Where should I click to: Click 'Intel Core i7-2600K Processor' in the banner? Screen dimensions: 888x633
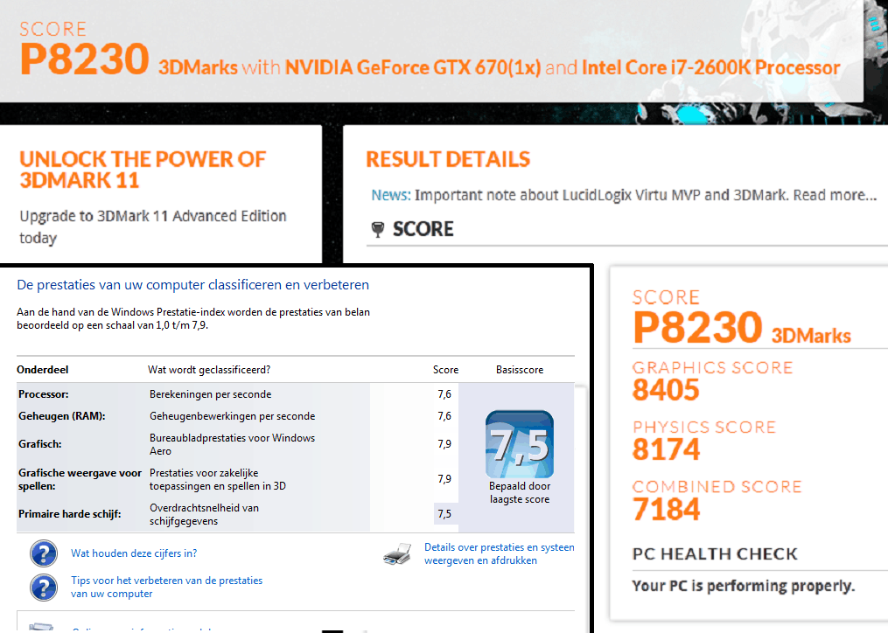pos(711,68)
